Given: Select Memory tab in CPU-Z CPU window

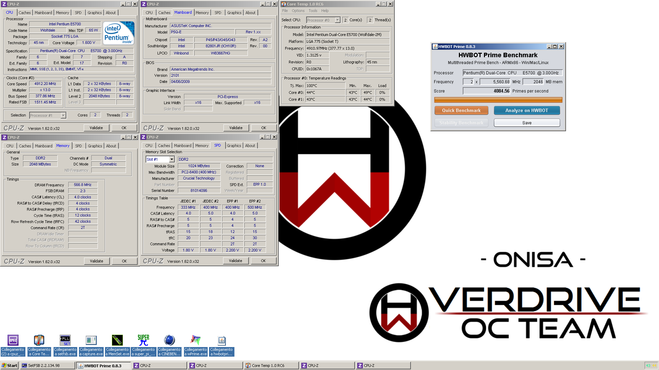Looking at the screenshot, I should 62,13.
